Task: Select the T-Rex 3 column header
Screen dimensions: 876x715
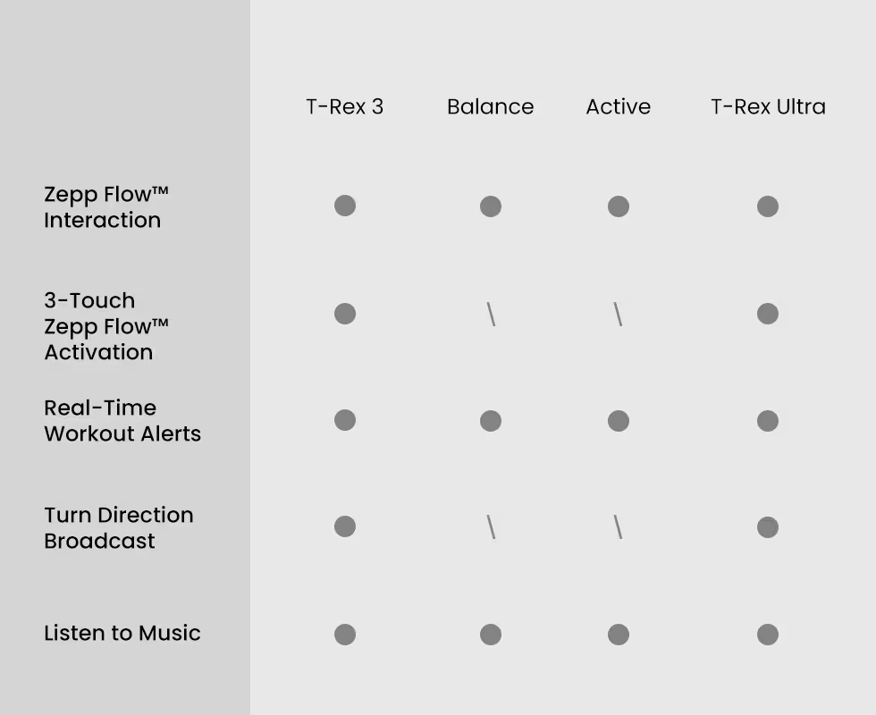Action: point(345,106)
